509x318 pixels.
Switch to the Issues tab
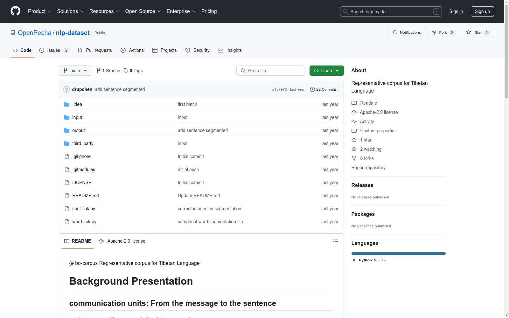click(x=54, y=50)
